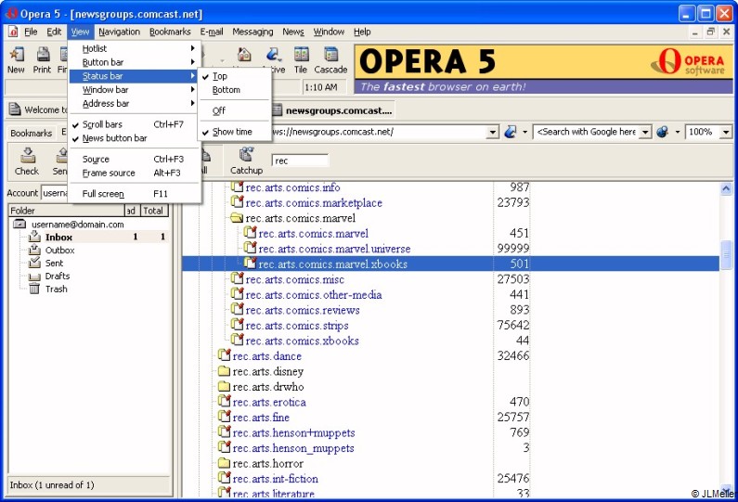Screen dimensions: 738x502
Task: Toggle News button bar visibility
Action: (134, 138)
